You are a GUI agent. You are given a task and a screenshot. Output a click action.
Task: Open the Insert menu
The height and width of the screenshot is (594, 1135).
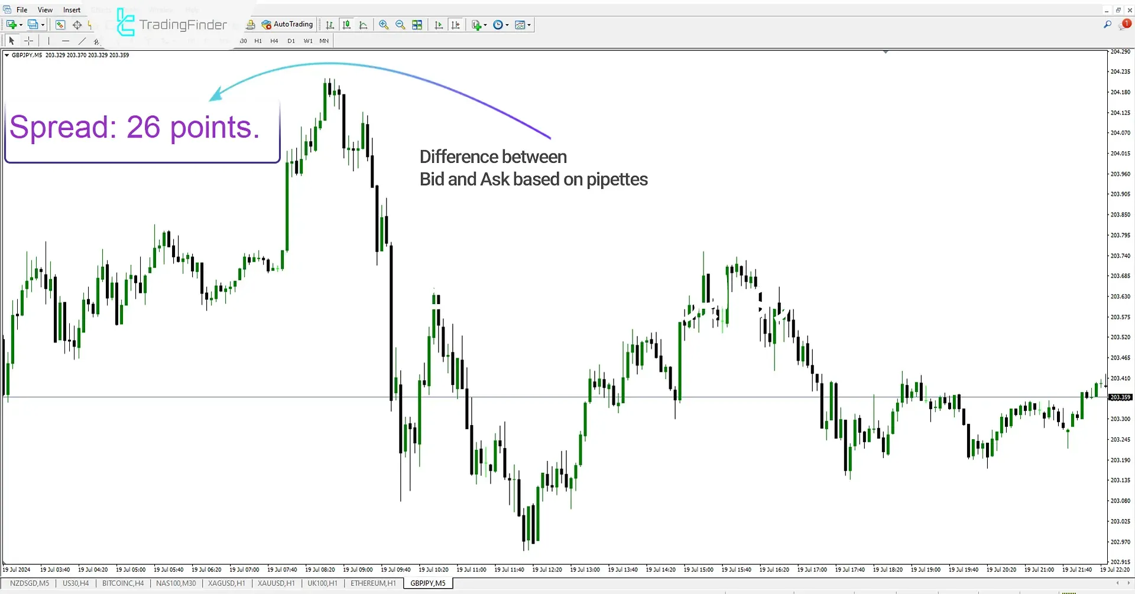72,9
